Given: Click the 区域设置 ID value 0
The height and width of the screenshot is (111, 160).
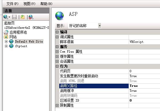Looking at the screenshot, I should click(144, 100).
